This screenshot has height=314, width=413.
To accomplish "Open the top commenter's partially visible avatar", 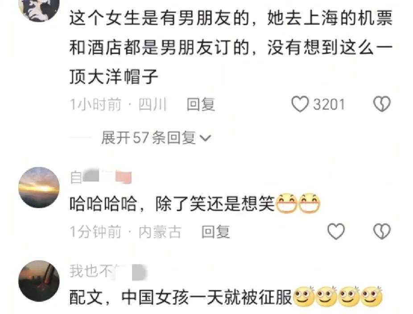I will point(39,10).
